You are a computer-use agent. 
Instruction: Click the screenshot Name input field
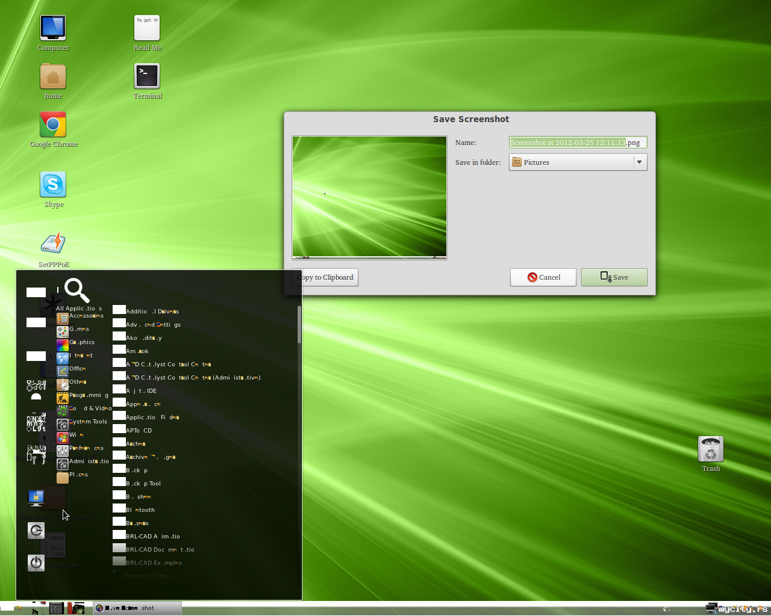[x=577, y=143]
